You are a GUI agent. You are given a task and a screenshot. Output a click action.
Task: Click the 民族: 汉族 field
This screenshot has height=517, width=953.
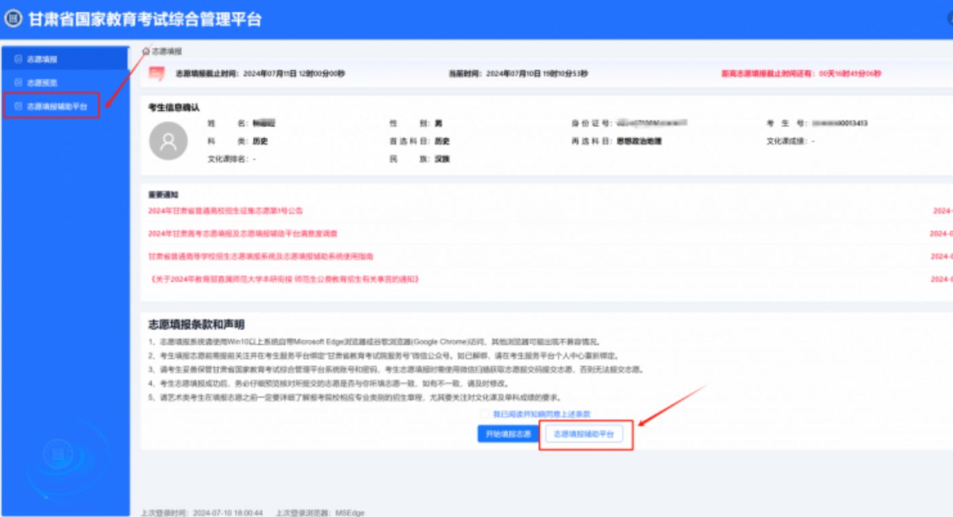[419, 159]
